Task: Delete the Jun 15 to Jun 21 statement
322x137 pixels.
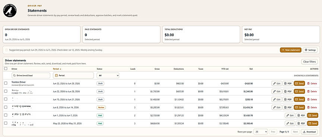Action: tap(312, 99)
